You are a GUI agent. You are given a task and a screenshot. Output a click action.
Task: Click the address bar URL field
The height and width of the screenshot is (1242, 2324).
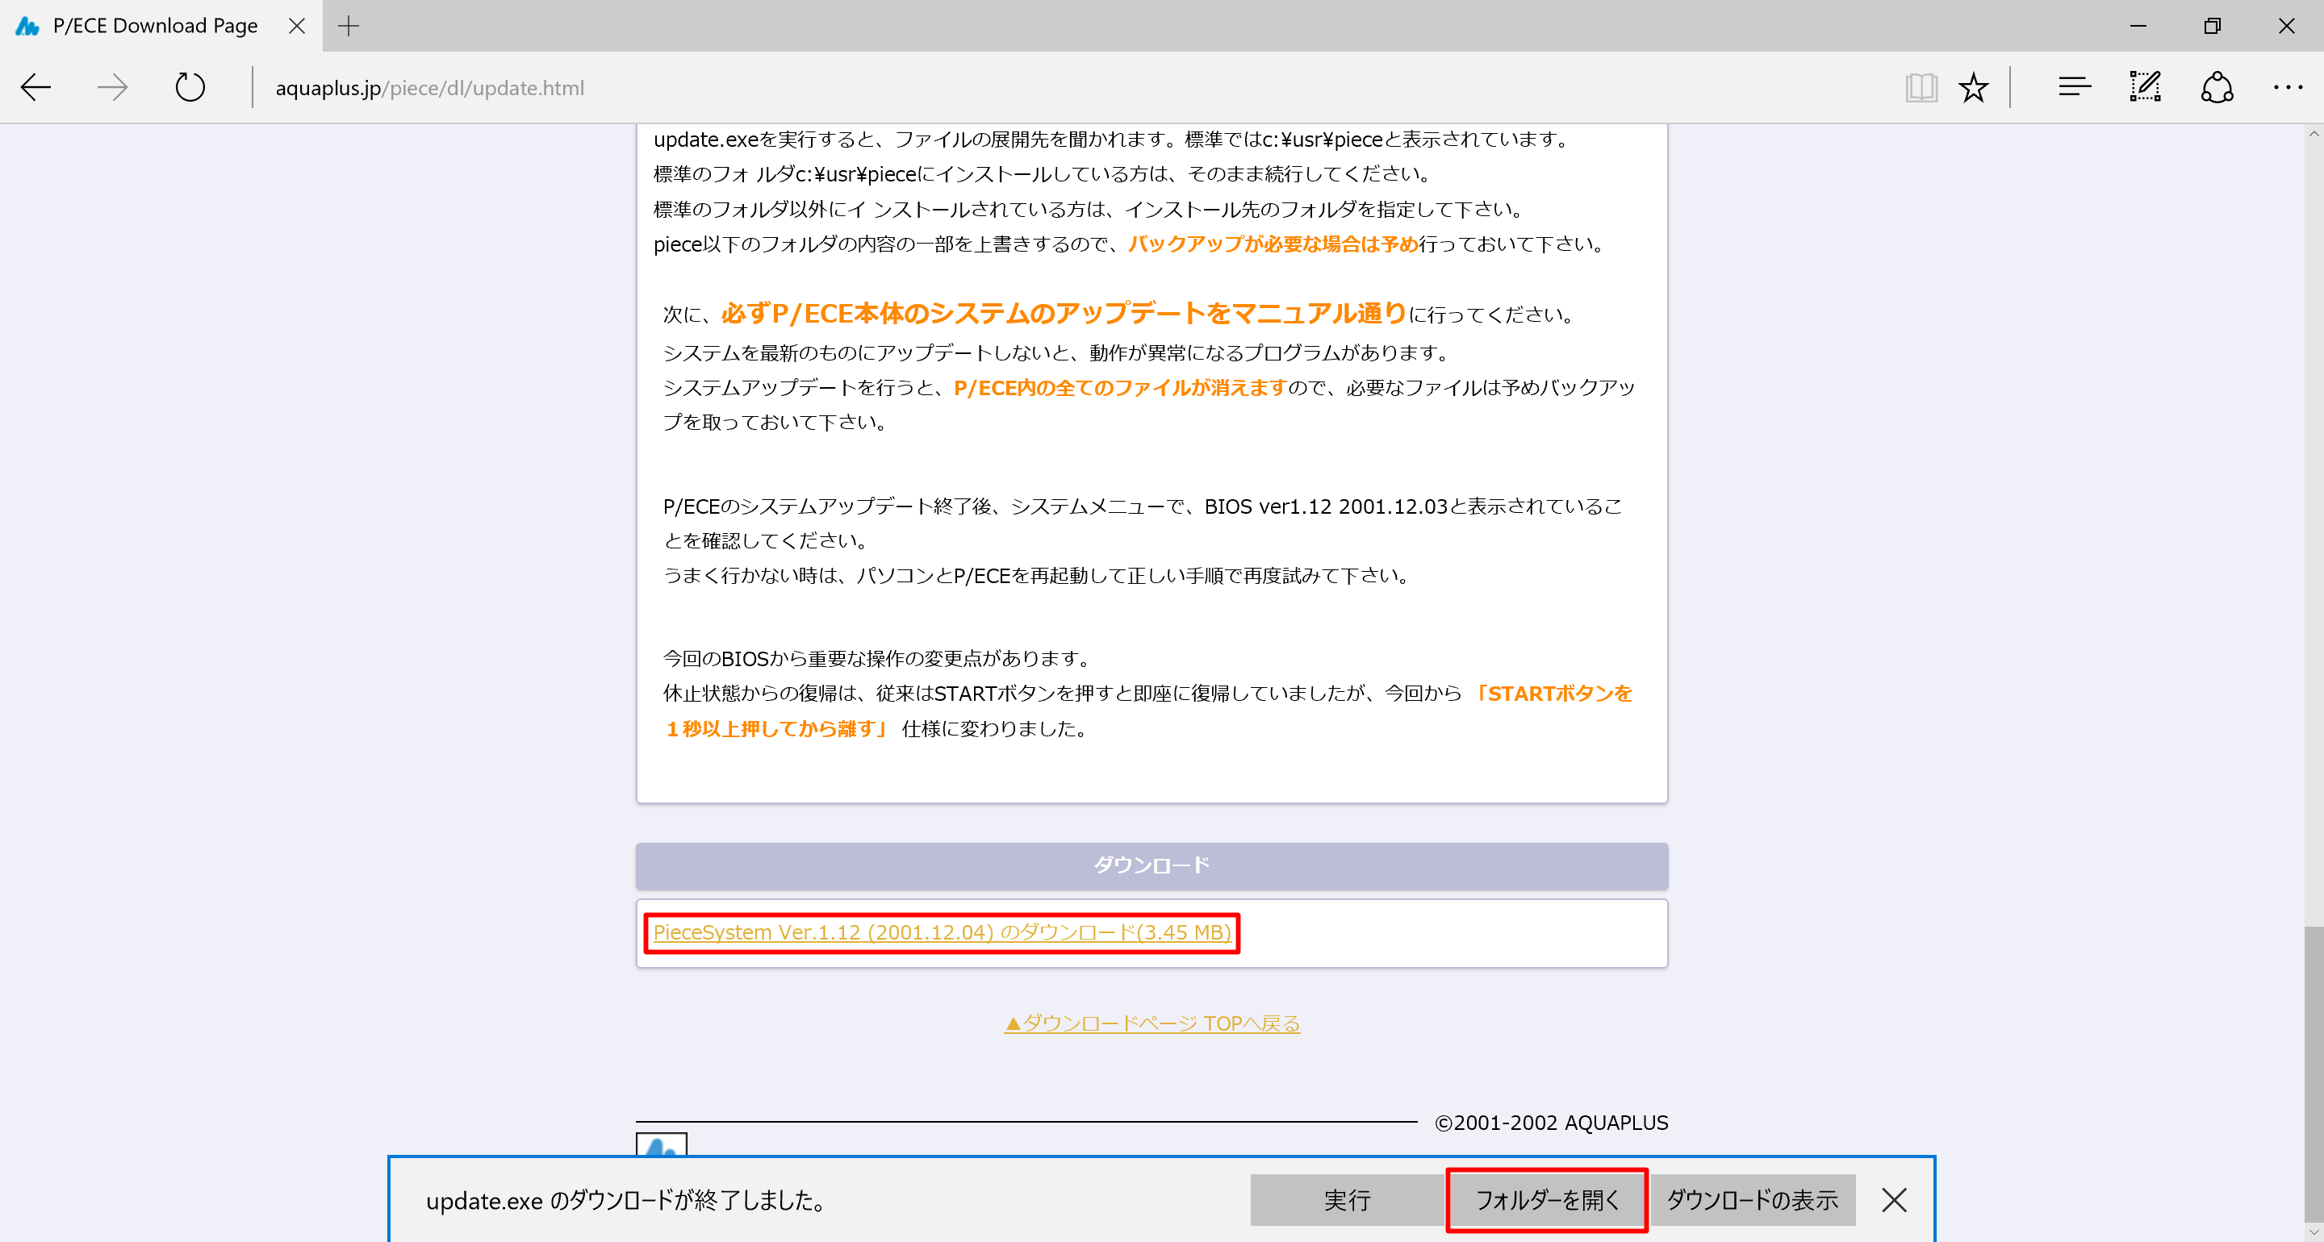pos(1073,87)
